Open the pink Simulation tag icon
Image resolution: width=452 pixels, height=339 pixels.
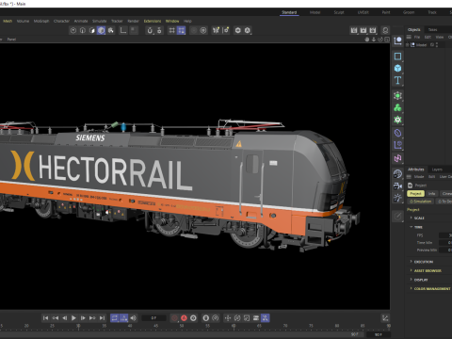click(x=397, y=158)
